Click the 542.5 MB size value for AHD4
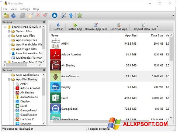Viewport: 177px width, 133px height. [131, 44]
